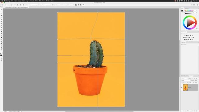Add a Curves adjustment
This screenshot has width=199, height=112.
[189, 35]
